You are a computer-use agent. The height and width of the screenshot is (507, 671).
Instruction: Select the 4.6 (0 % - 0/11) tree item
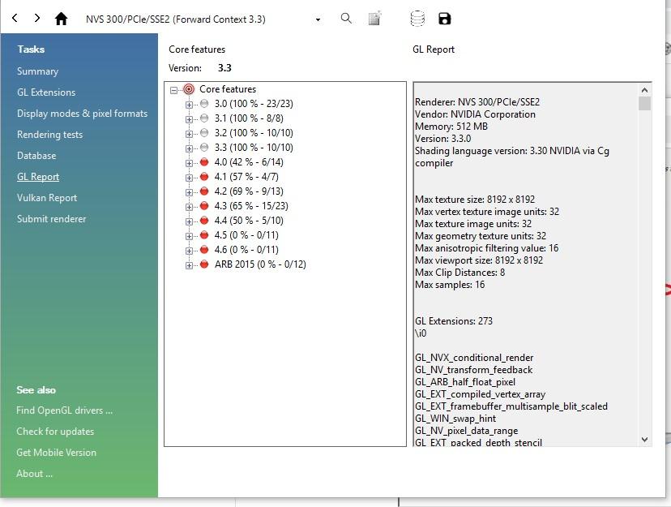(246, 250)
